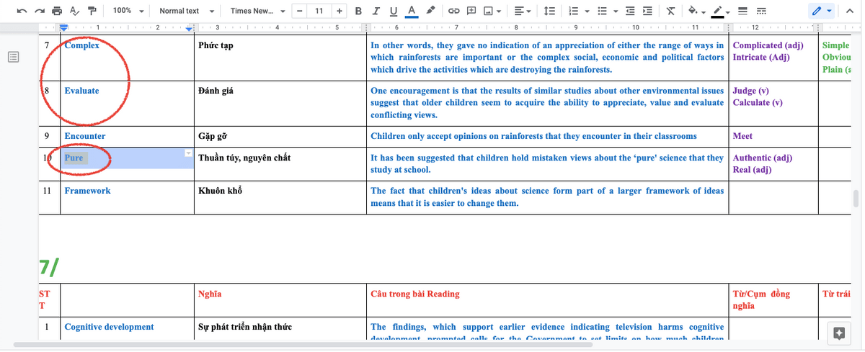Click the word Evaluate in the table
Image resolution: width=865 pixels, height=352 pixels.
(x=81, y=91)
